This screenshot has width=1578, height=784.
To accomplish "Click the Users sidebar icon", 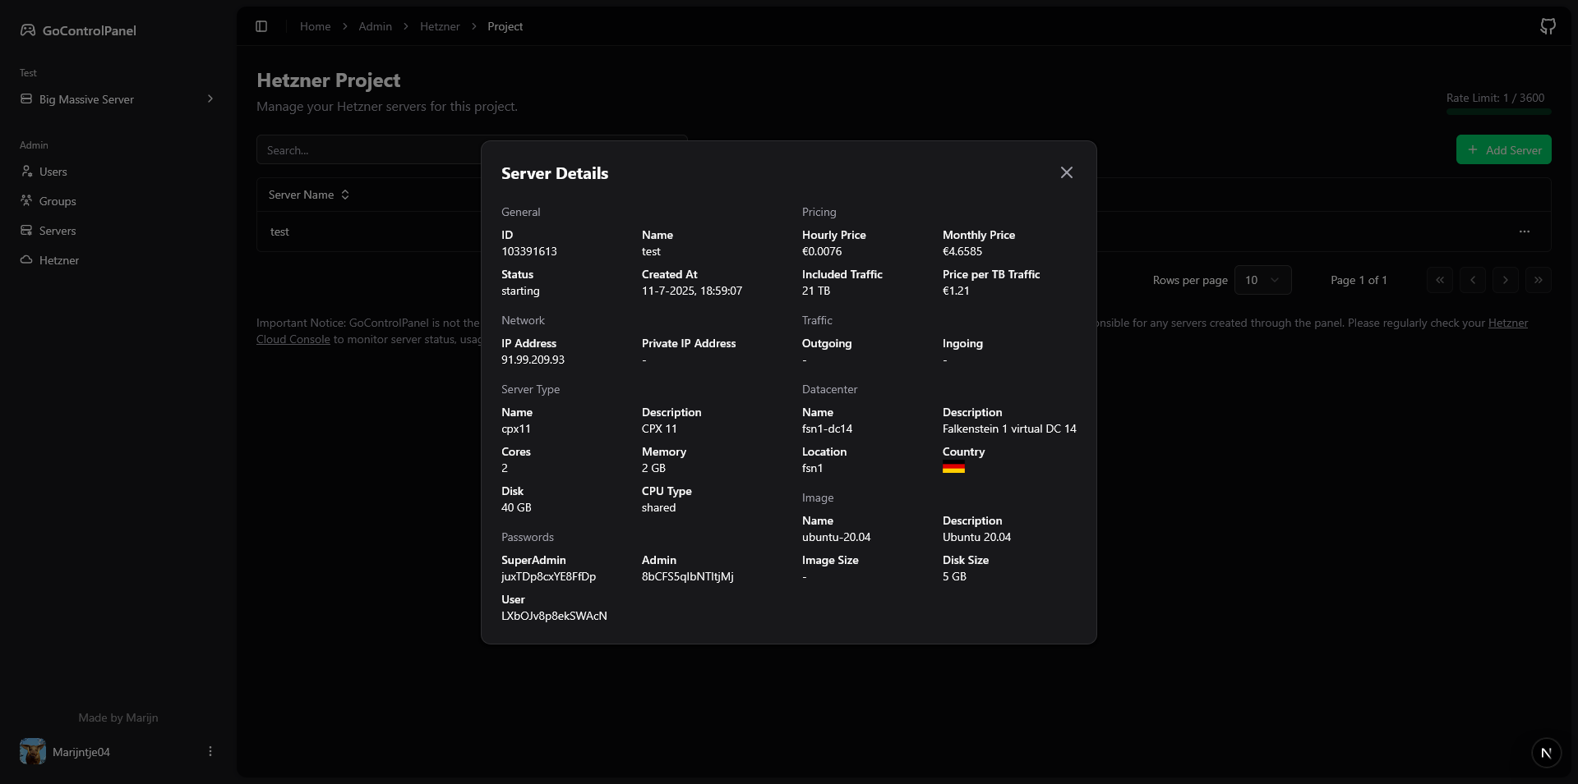I will (26, 172).
